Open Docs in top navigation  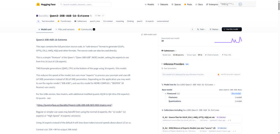coord(199,4)
